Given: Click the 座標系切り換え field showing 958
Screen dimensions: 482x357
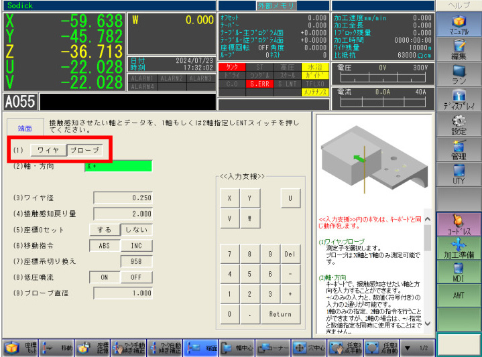Looking at the screenshot, I should pos(137,261).
